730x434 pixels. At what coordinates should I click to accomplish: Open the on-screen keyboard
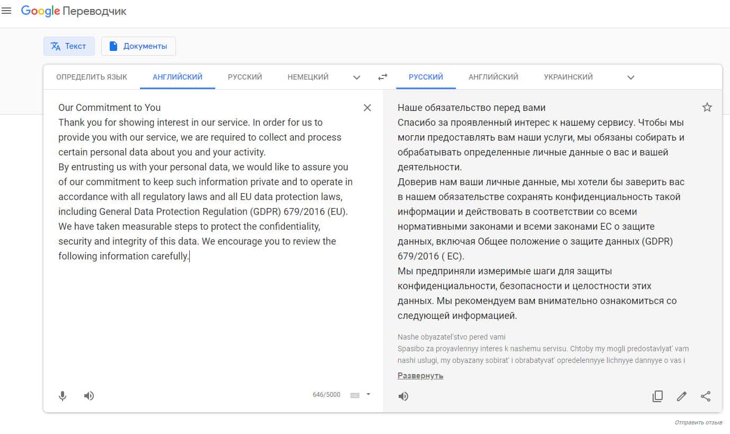tap(355, 395)
